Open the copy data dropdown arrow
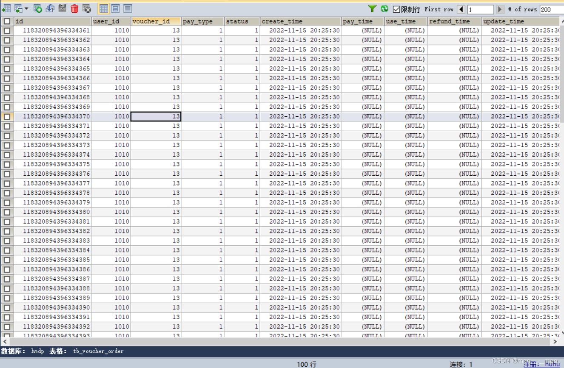Screen dimensions: 564x368 click(26, 8)
